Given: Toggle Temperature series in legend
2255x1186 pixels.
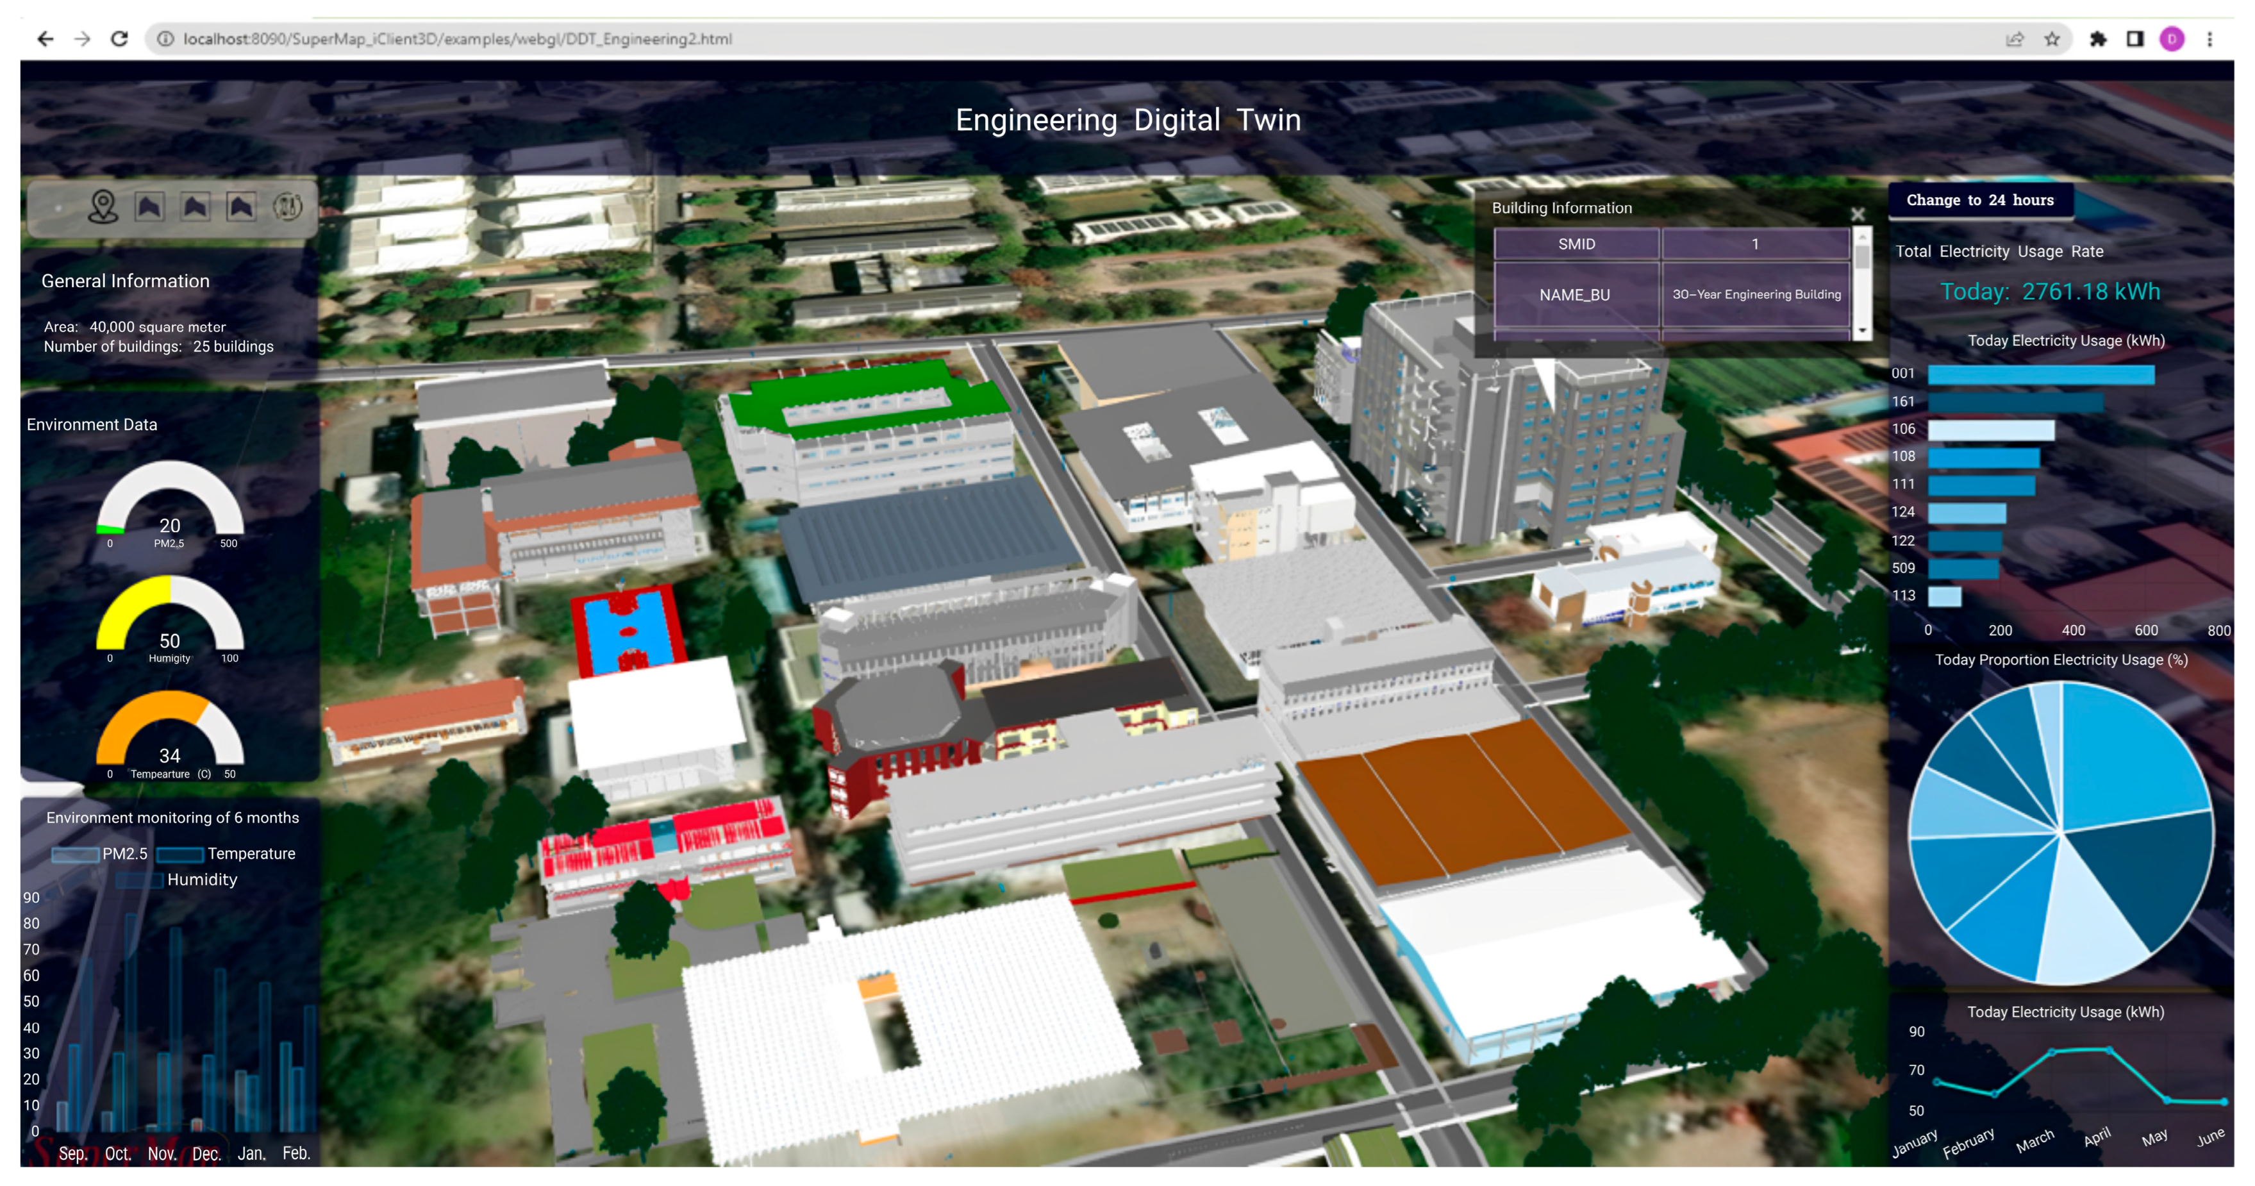Looking at the screenshot, I should pyautogui.click(x=226, y=853).
